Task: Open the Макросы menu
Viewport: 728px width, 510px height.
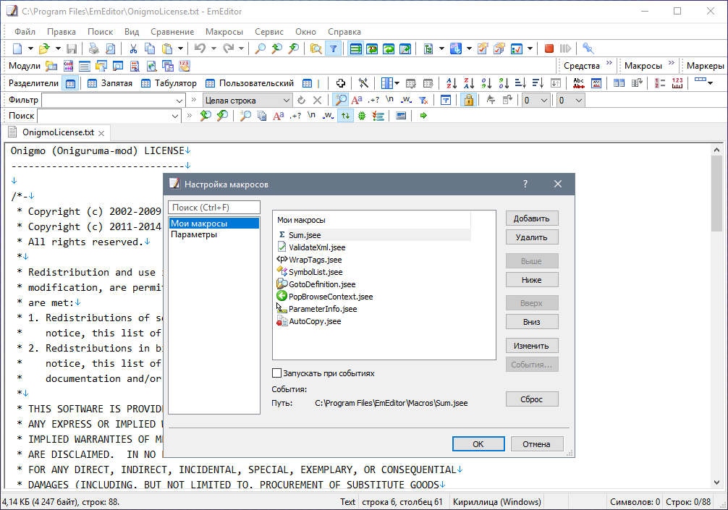Action: coord(224,32)
